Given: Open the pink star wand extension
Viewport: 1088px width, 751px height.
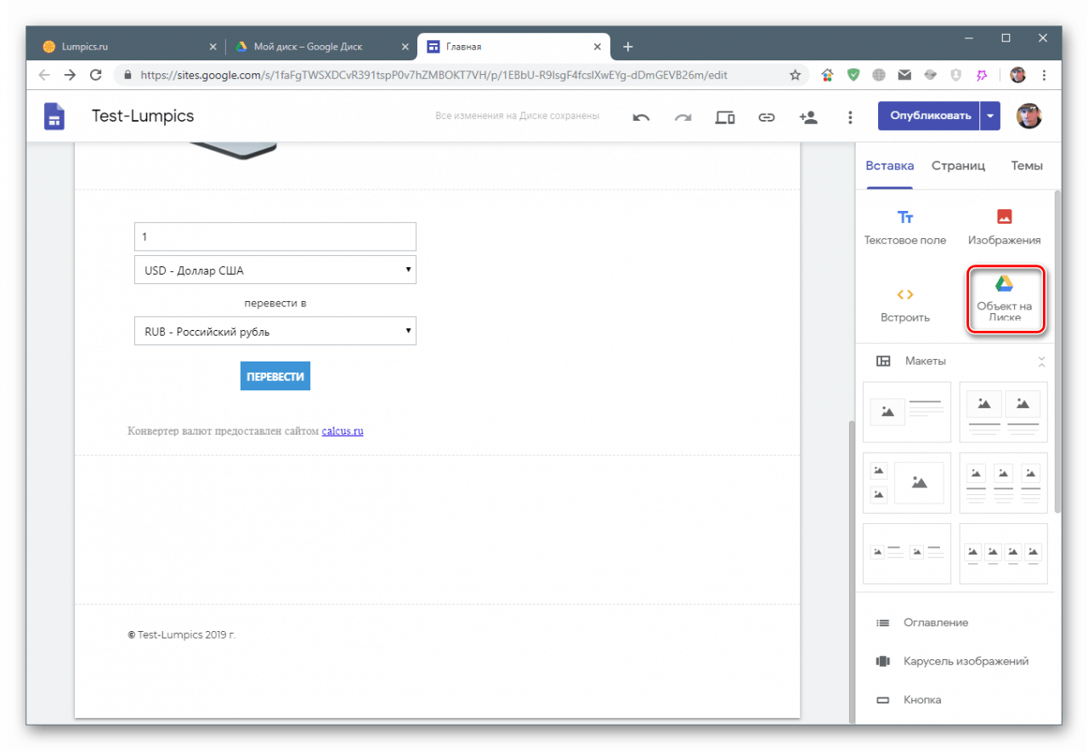Looking at the screenshot, I should [x=982, y=75].
